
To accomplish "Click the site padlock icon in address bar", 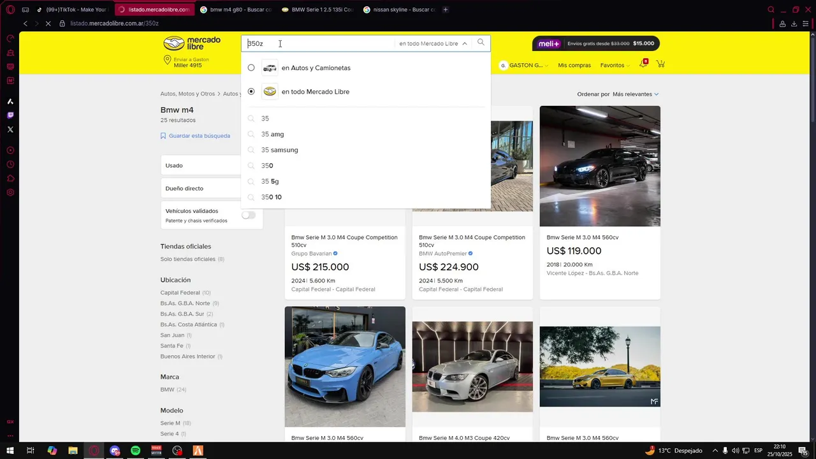I will 62,24.
